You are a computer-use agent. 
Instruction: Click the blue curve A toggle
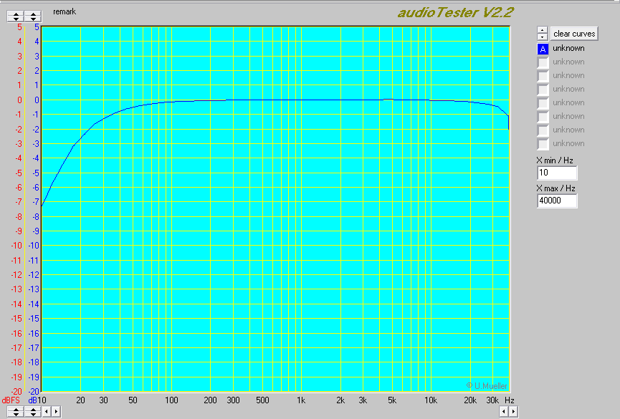(x=543, y=49)
